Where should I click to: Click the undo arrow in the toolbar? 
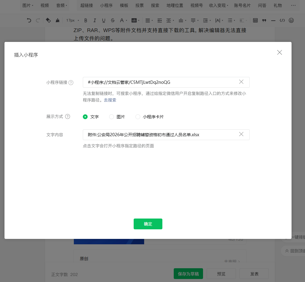point(29,20)
